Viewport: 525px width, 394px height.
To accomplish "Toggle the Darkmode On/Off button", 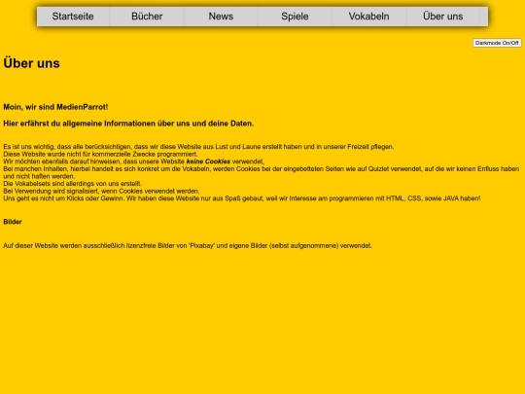I will [497, 43].
